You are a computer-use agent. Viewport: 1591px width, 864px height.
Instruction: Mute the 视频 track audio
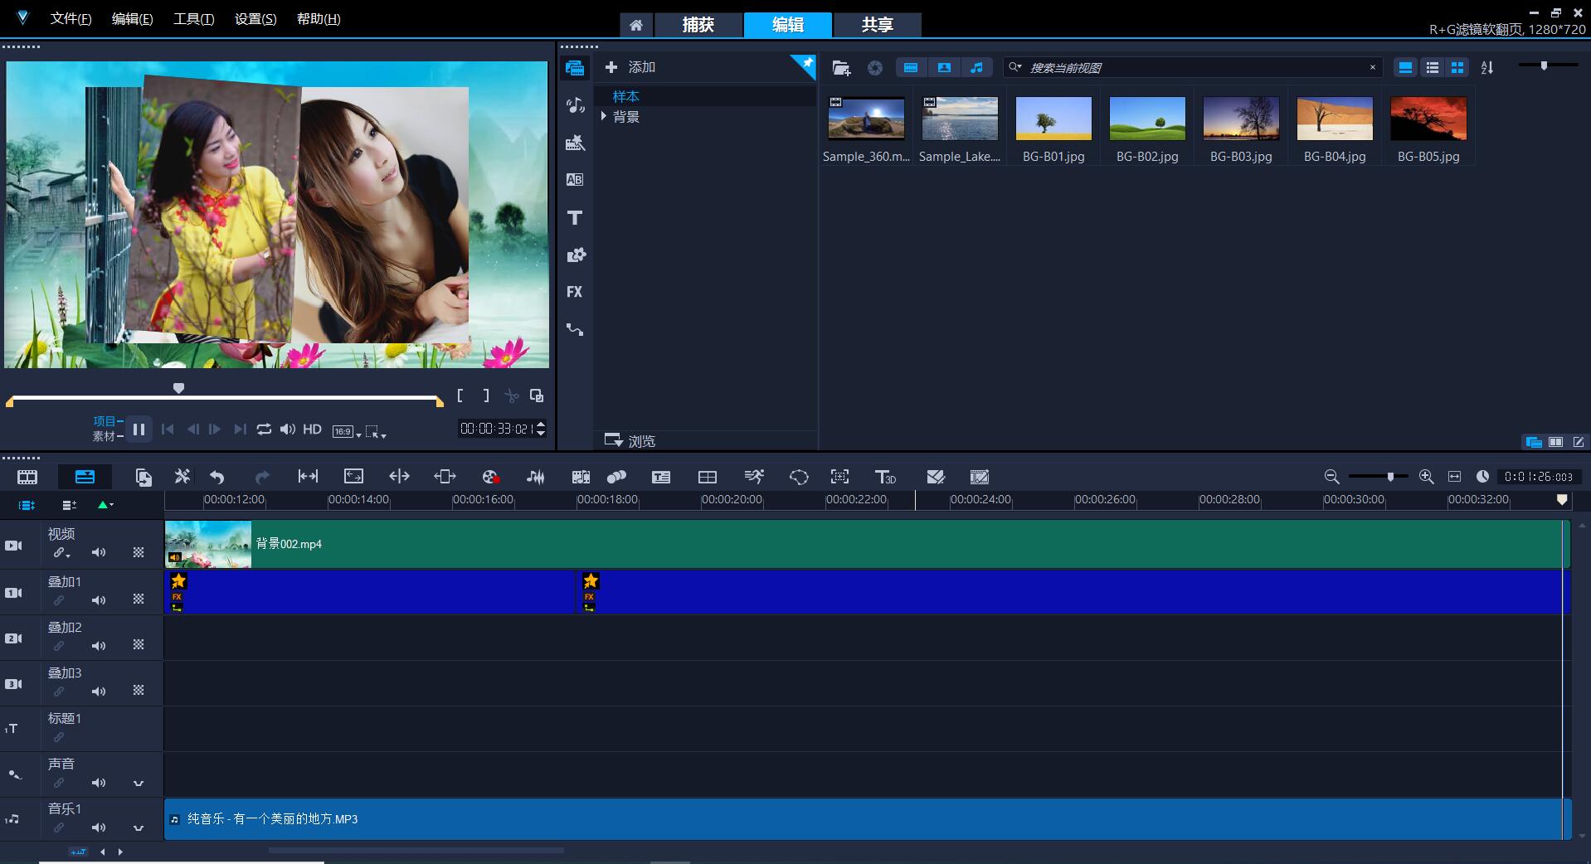click(x=99, y=552)
